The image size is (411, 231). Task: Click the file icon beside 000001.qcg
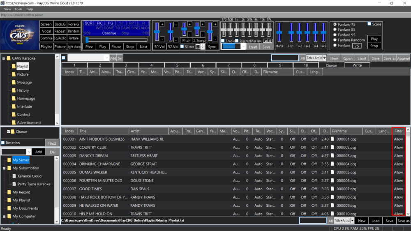pos(332,139)
